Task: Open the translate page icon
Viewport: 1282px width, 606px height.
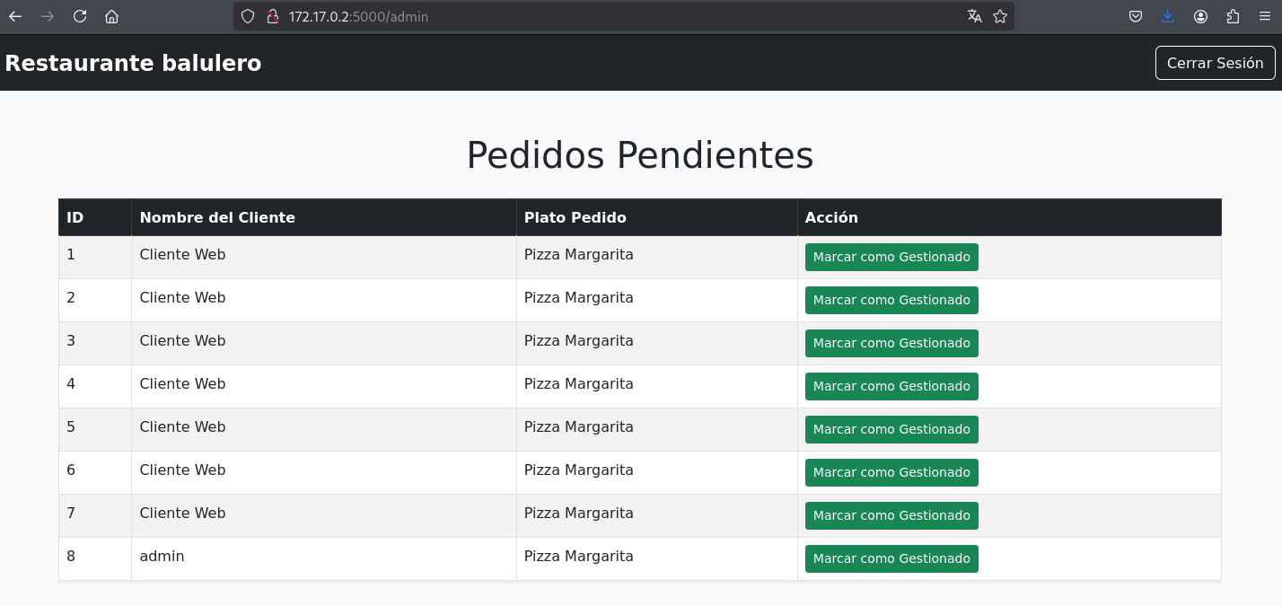Action: tap(975, 16)
